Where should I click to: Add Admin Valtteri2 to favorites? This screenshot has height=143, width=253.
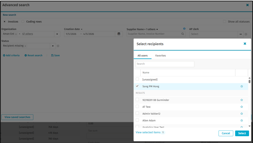[242, 114]
